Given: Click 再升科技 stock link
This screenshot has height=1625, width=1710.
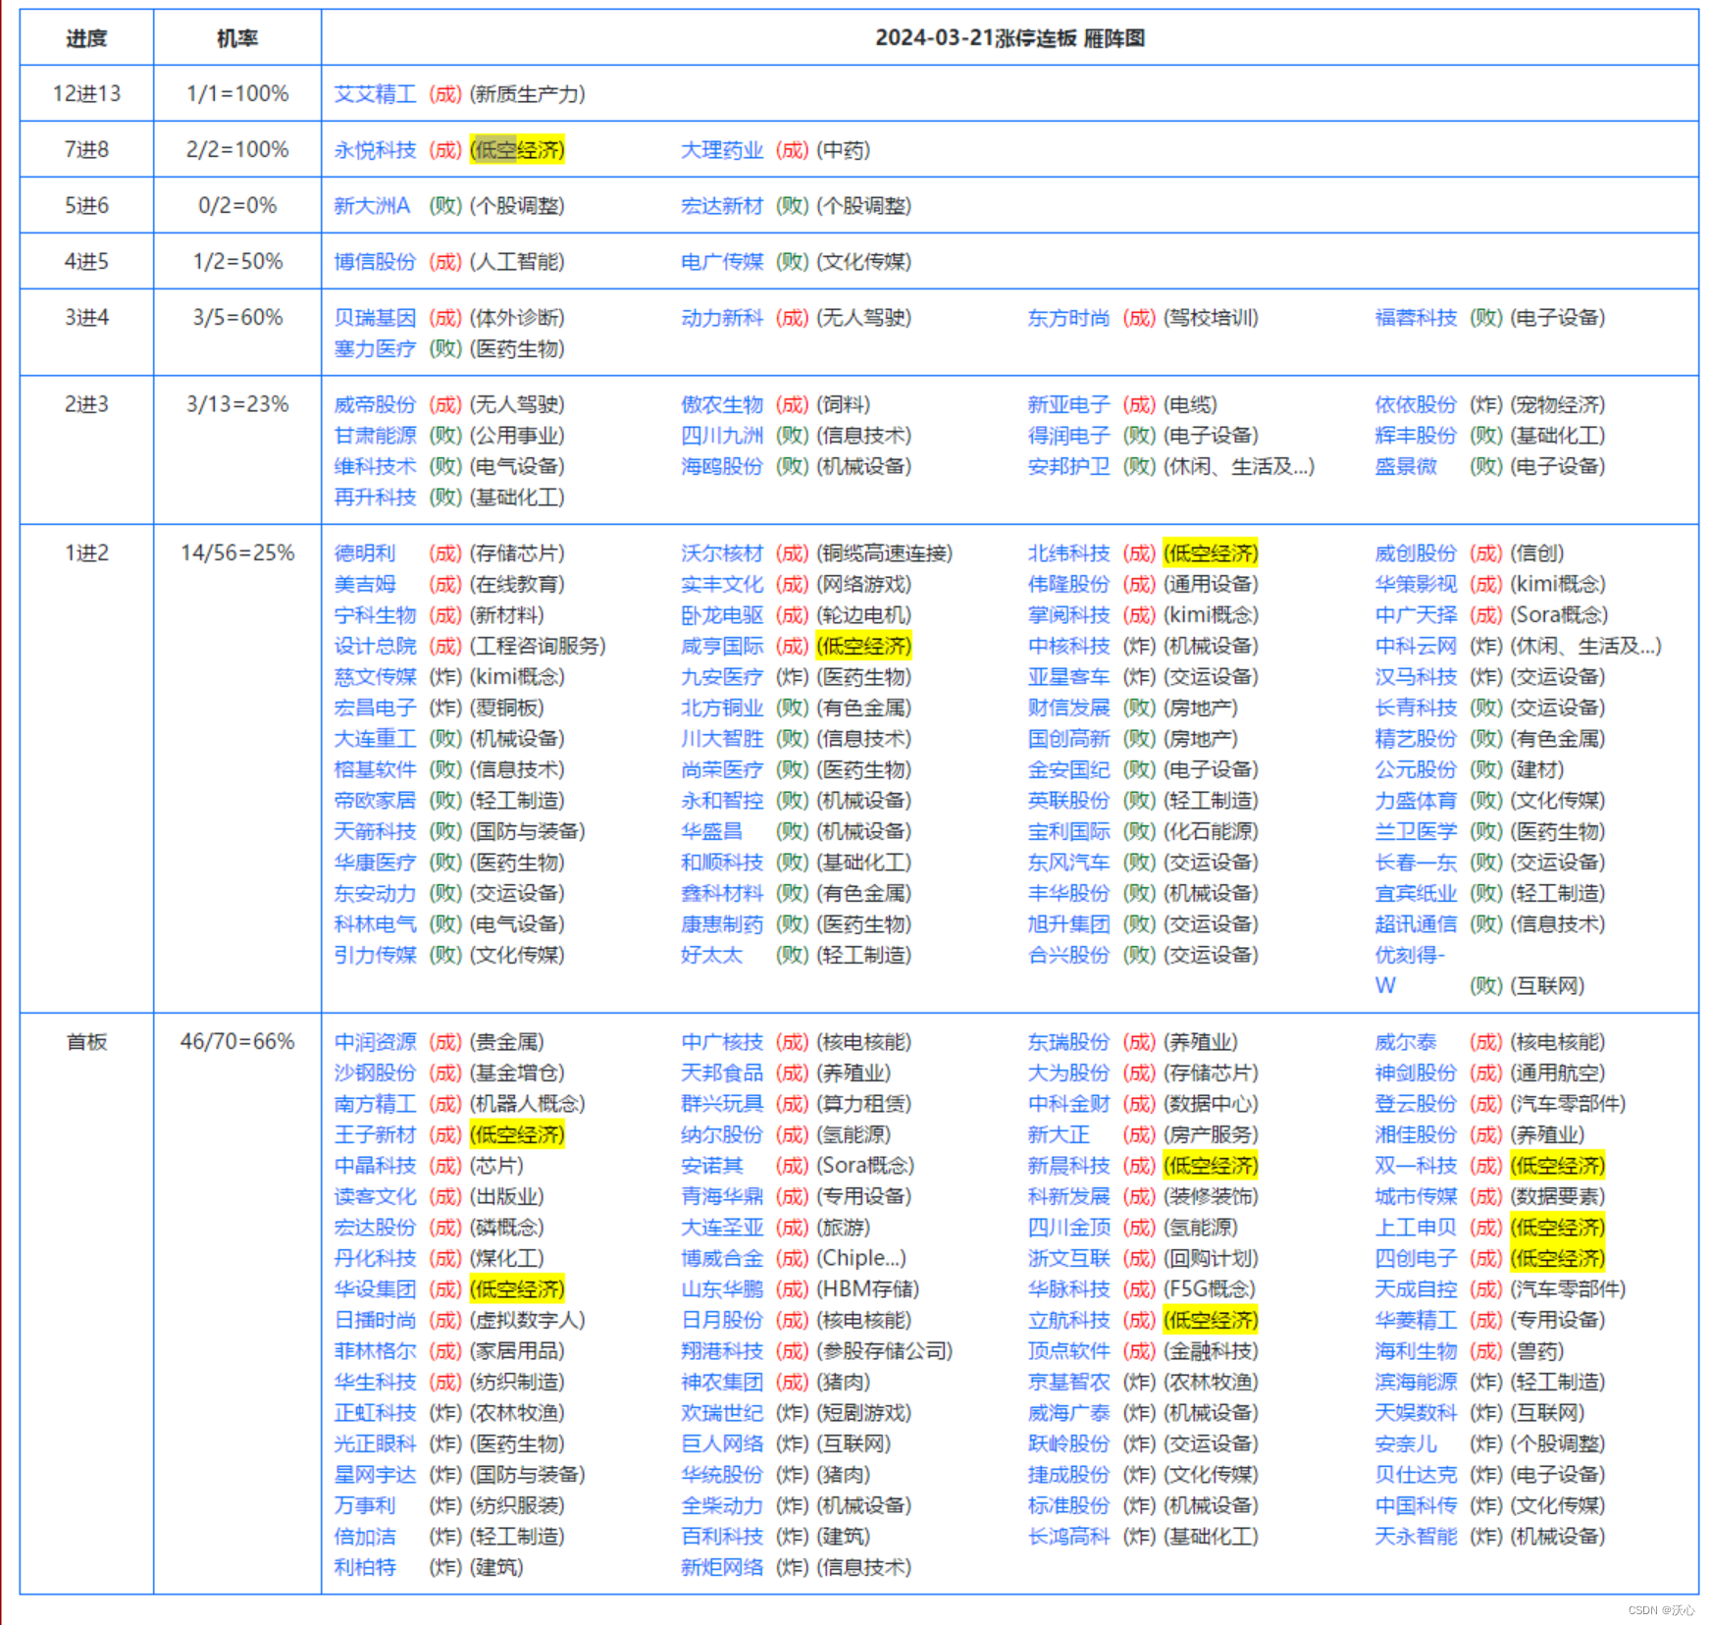Looking at the screenshot, I should click(x=375, y=498).
